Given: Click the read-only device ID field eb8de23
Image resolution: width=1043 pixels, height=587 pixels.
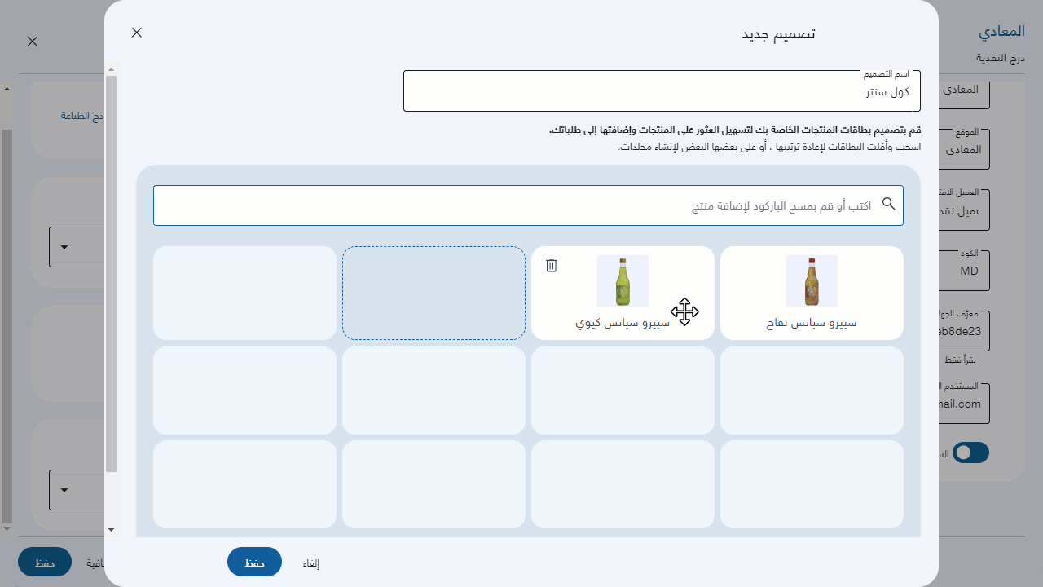Looking at the screenshot, I should click(x=964, y=331).
